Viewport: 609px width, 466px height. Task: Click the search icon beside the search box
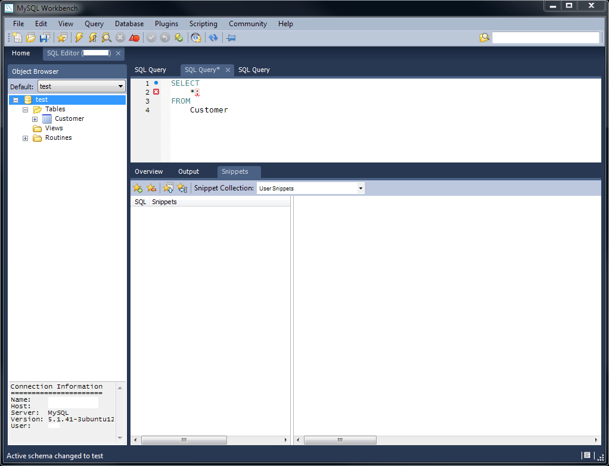[x=484, y=37]
